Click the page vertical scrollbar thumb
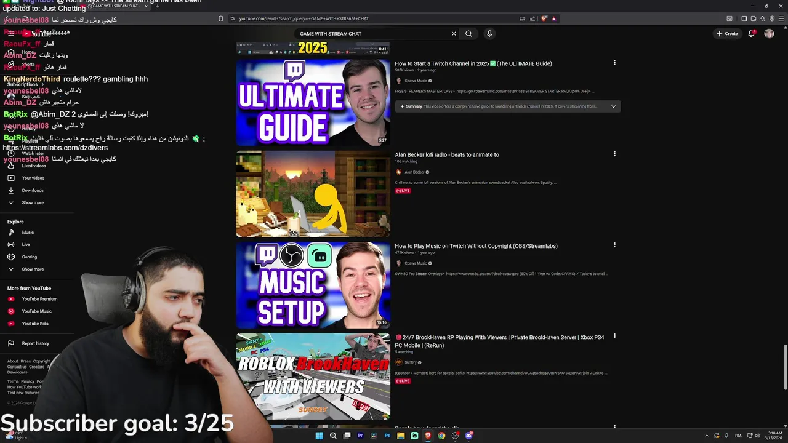 pyautogui.click(x=785, y=367)
